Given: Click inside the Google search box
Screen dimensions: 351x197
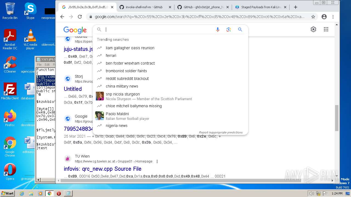Looking at the screenshot, I should coord(159,30).
